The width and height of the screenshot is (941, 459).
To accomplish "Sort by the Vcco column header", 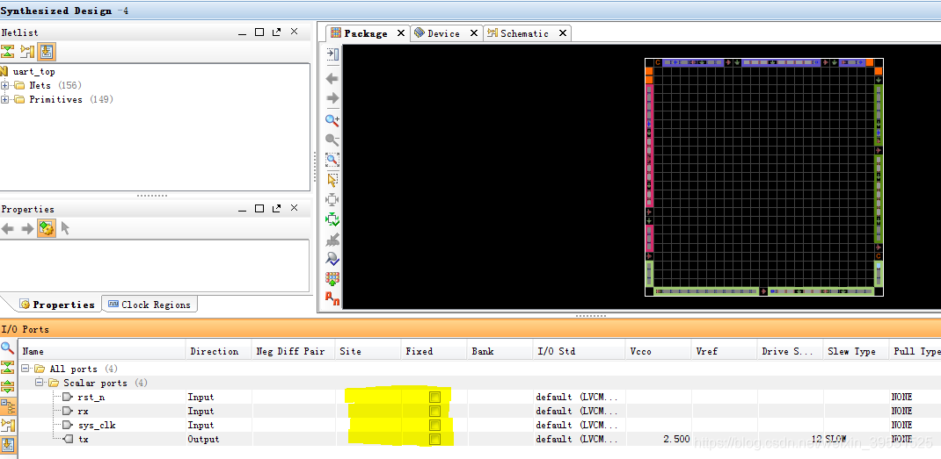I will [x=659, y=351].
